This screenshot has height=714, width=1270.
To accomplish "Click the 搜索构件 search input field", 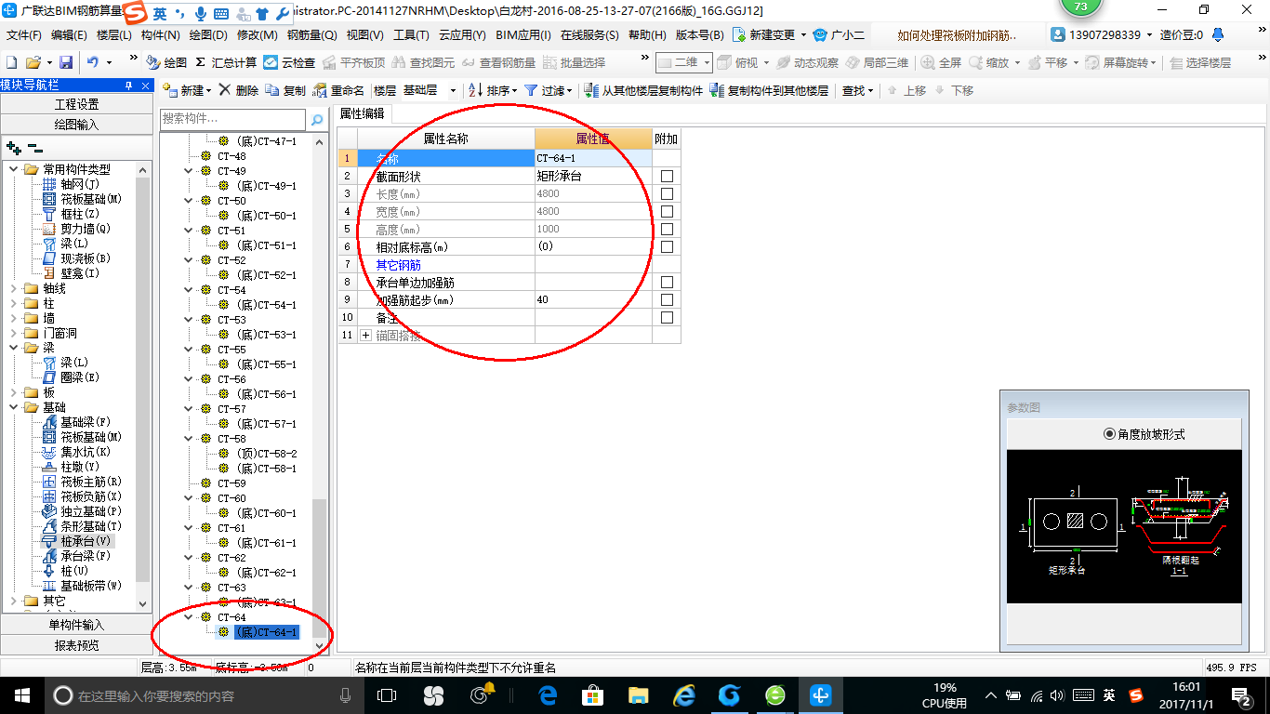I will 232,119.
